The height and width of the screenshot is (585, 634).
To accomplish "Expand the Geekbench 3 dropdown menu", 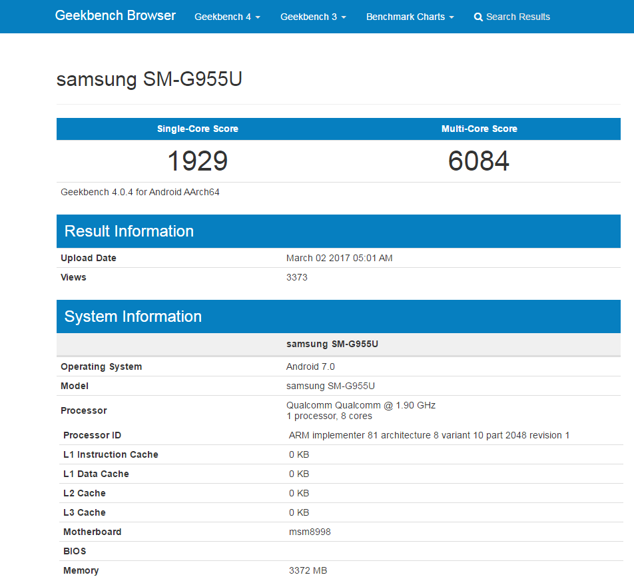I will pos(314,17).
